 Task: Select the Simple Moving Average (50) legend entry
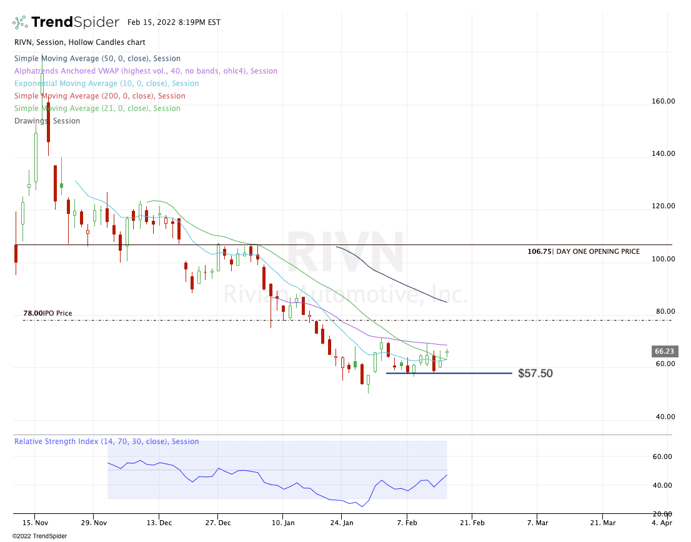click(x=97, y=59)
